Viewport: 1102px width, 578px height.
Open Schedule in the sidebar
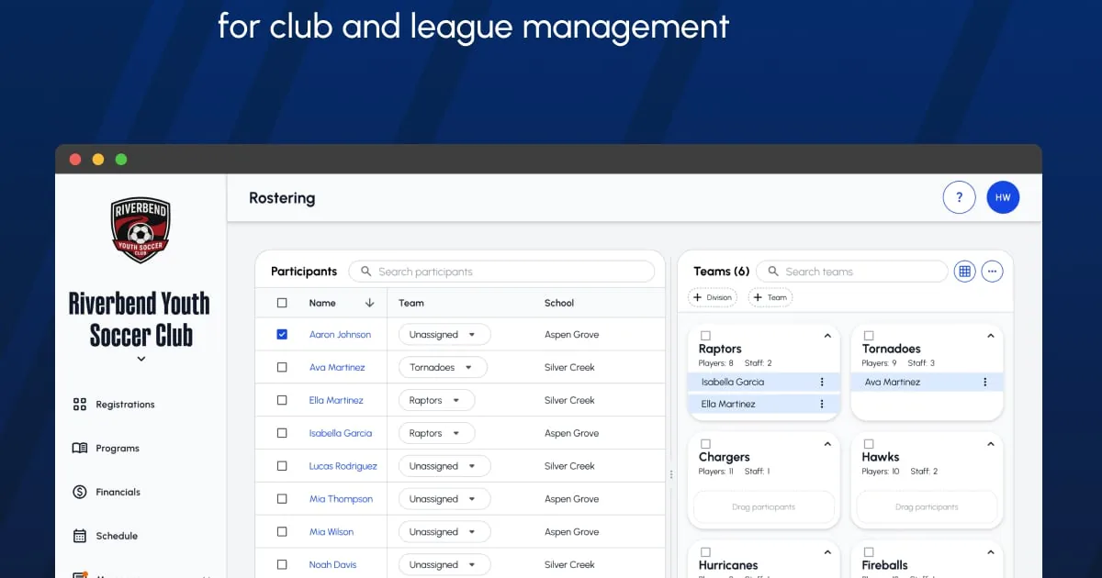[117, 537]
